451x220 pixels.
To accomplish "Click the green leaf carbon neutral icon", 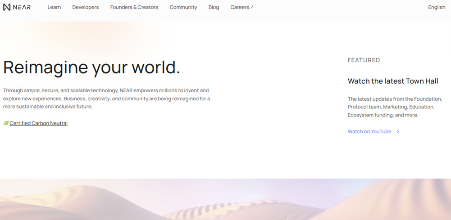I will point(6,123).
